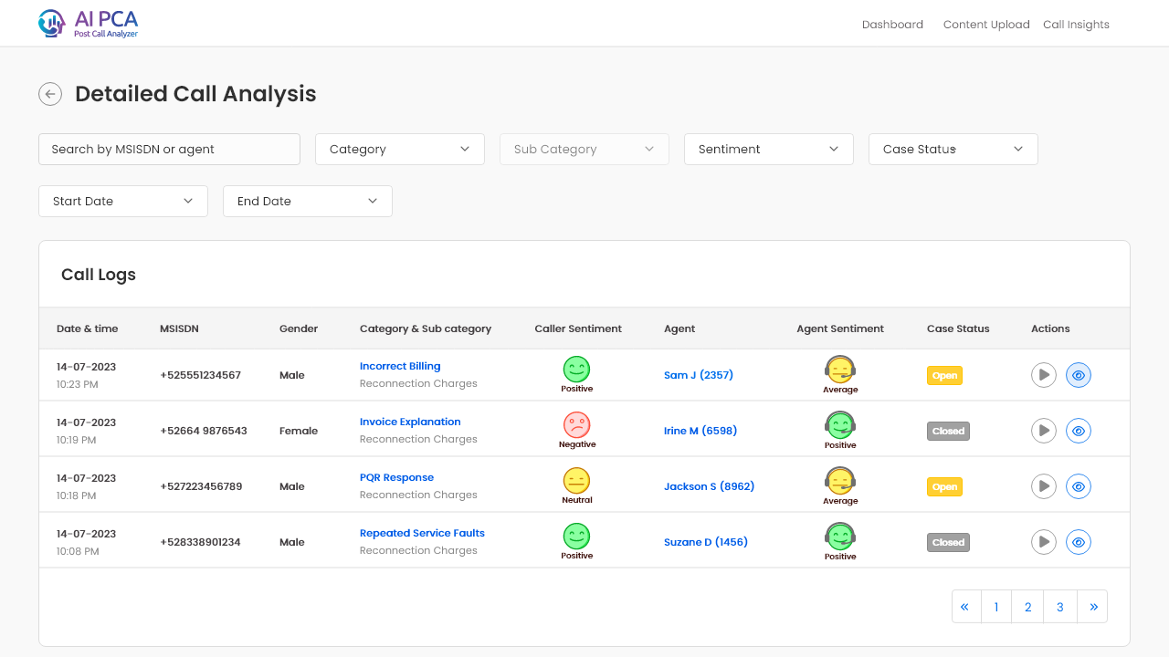Click the MSISDN column header
Image resolution: width=1169 pixels, height=657 pixels.
[x=179, y=328]
